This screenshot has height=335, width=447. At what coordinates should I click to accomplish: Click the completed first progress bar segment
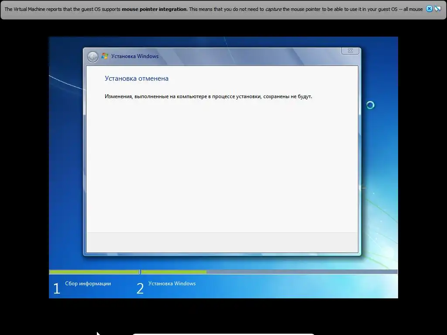point(94,272)
